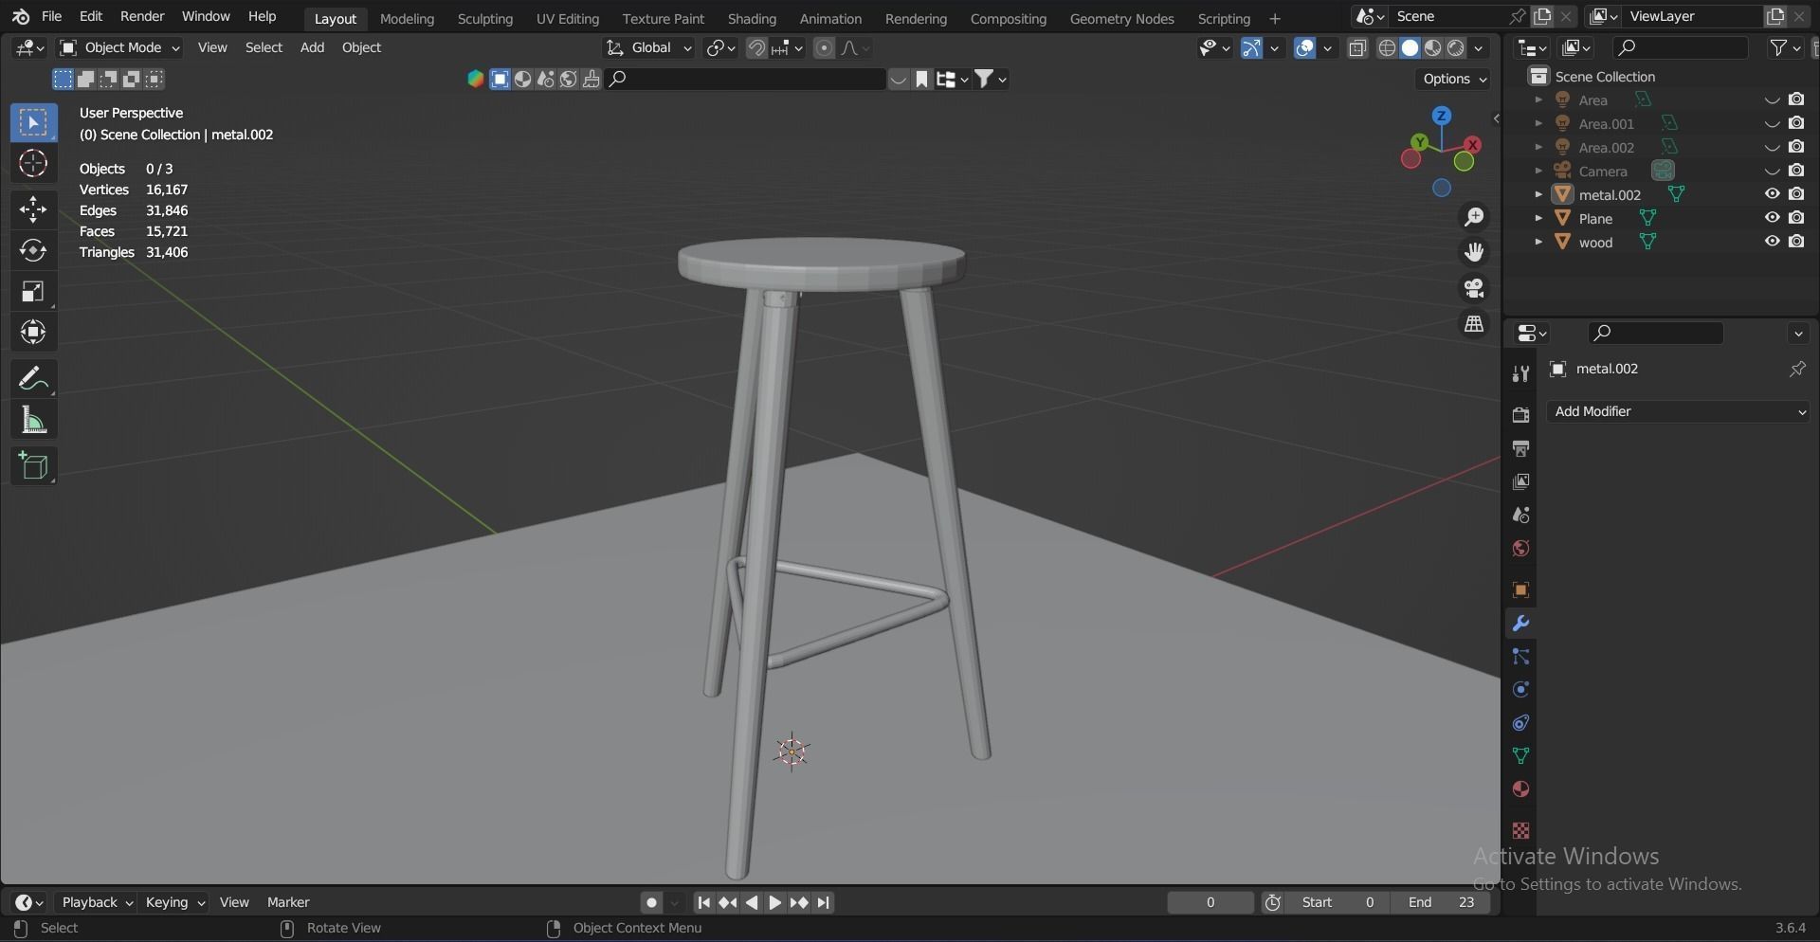
Task: Open the Keying dropdown
Action: pos(174,903)
